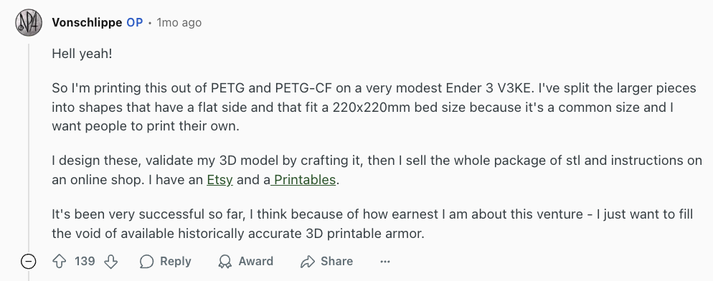Collapse the comment with the minus circle
Image resolution: width=713 pixels, height=281 pixels.
tap(28, 262)
